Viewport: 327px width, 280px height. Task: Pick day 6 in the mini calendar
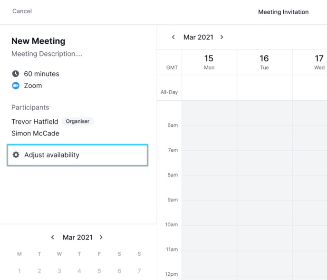[119, 271]
